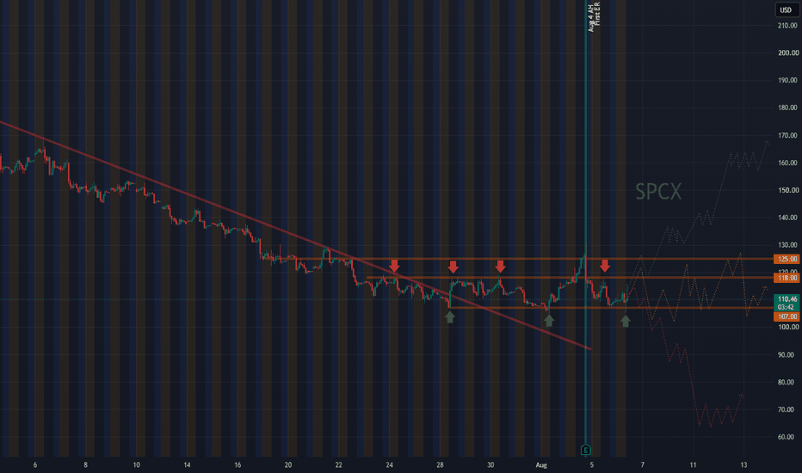Click the date label 5 on time axis

(592, 464)
